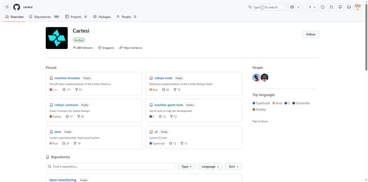This screenshot has width=368, height=182.
Task: Filter by TypeScript in Top languages
Action: click(x=261, y=103)
